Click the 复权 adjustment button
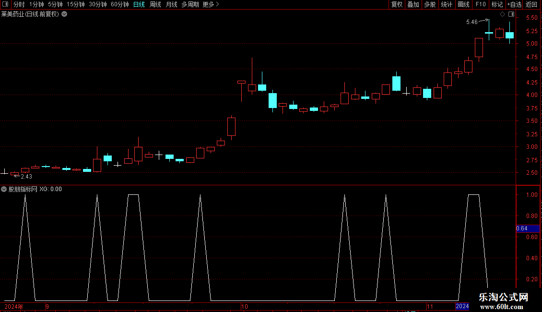This screenshot has width=542, height=312. tap(397, 4)
